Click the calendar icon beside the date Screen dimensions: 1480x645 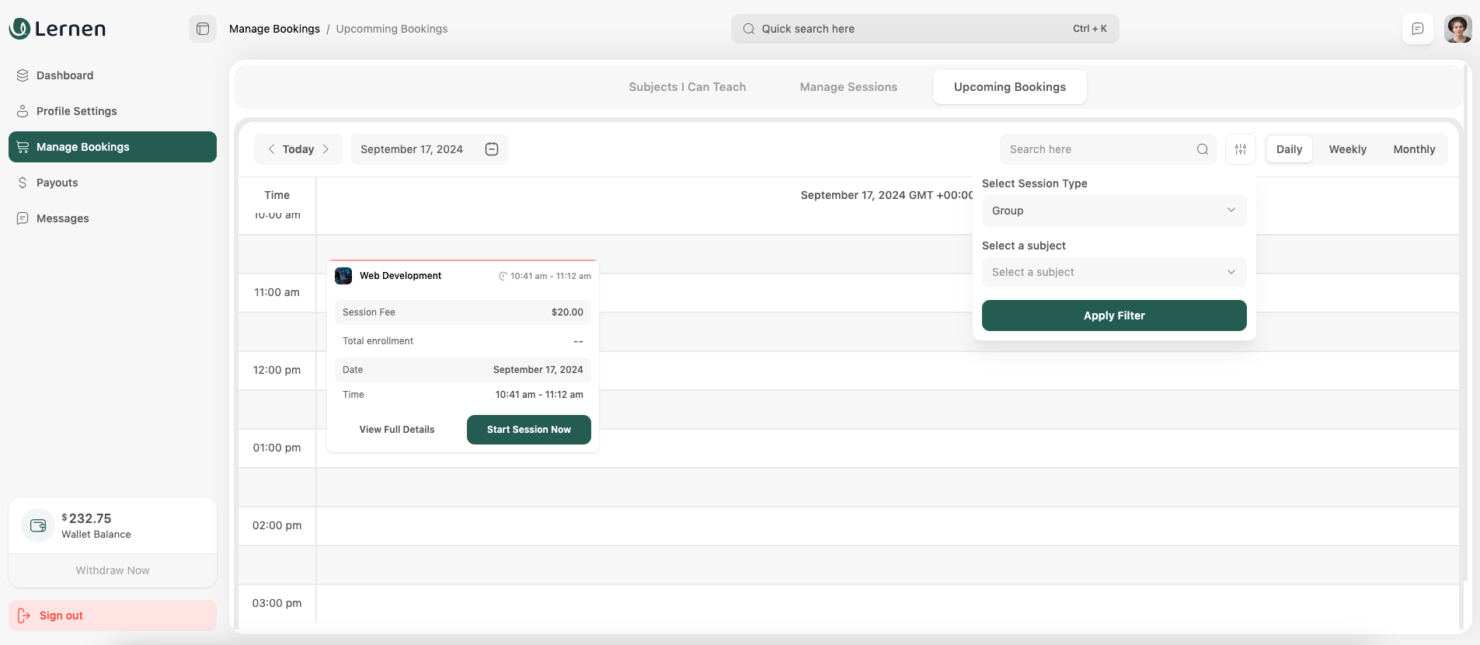coord(492,149)
